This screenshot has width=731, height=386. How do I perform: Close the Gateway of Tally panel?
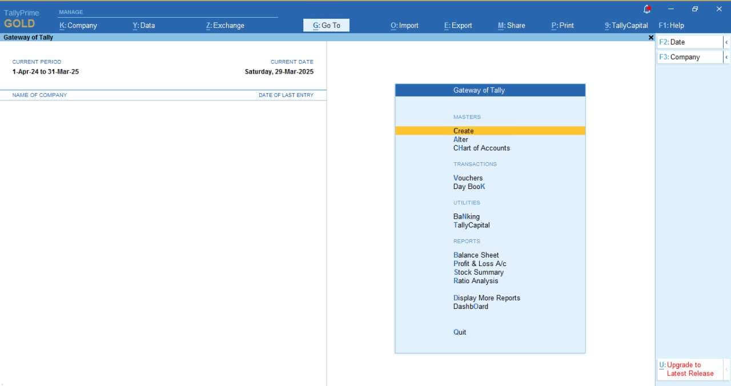pos(650,37)
